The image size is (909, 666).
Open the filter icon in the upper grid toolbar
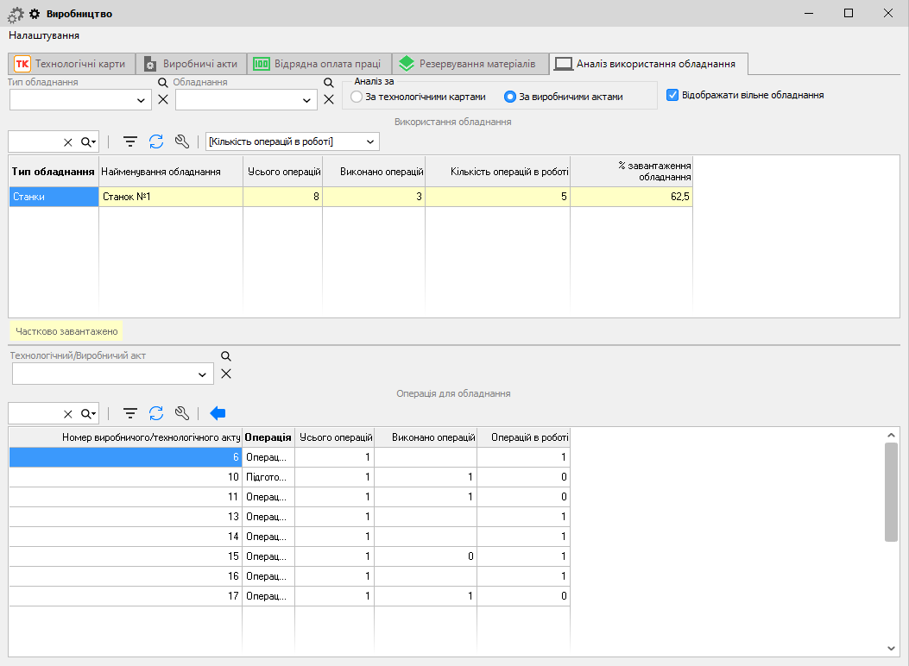130,141
